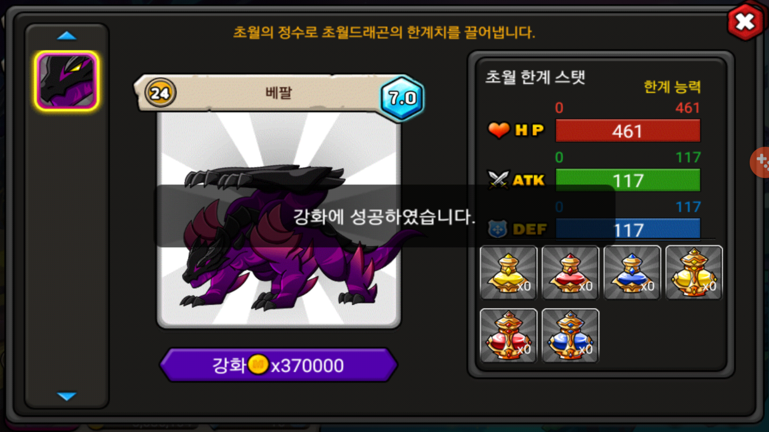This screenshot has height=432, width=769.
Task: Select the large red essence potion
Action: pyautogui.click(x=509, y=336)
